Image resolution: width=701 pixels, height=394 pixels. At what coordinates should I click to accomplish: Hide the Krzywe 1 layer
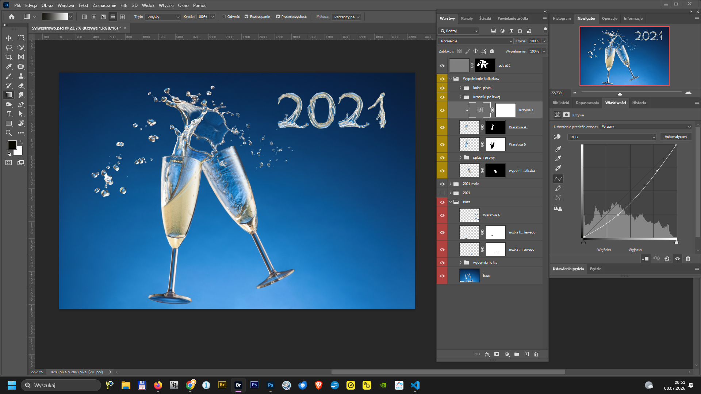point(442,110)
